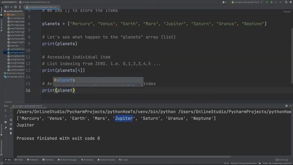Viewport: 293px width, 165px height.
Task: Expand the venv folder
Action: 5,15
